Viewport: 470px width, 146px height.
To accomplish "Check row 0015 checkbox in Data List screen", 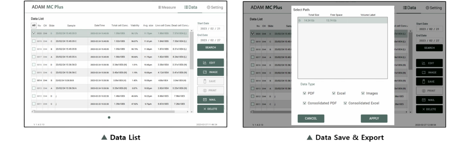I will pyautogui.click(x=34, y=73).
